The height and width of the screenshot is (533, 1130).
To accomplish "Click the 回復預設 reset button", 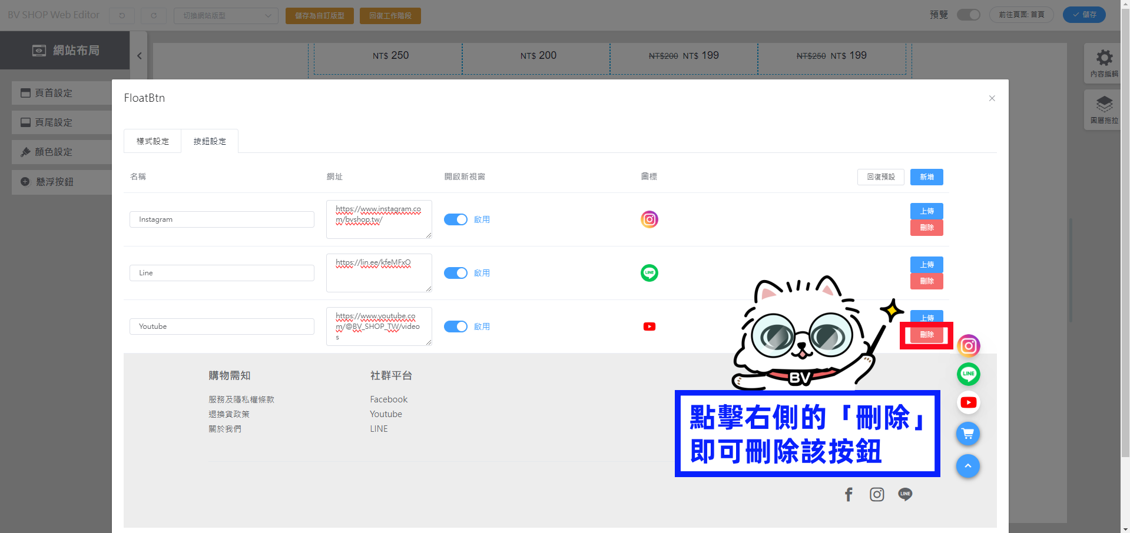I will (x=880, y=177).
